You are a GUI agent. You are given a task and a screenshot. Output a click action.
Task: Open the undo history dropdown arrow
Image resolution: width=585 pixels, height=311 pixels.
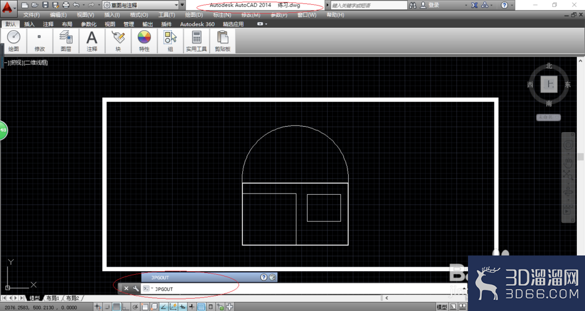pyautogui.click(x=83, y=5)
